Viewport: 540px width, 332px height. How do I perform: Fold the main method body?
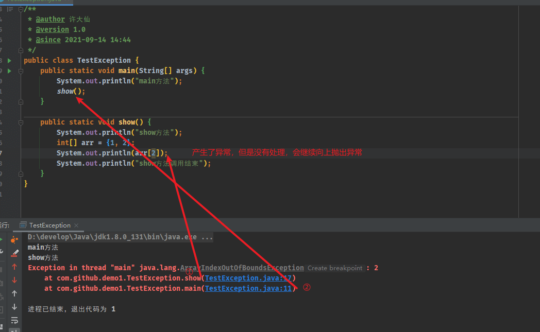click(x=21, y=71)
